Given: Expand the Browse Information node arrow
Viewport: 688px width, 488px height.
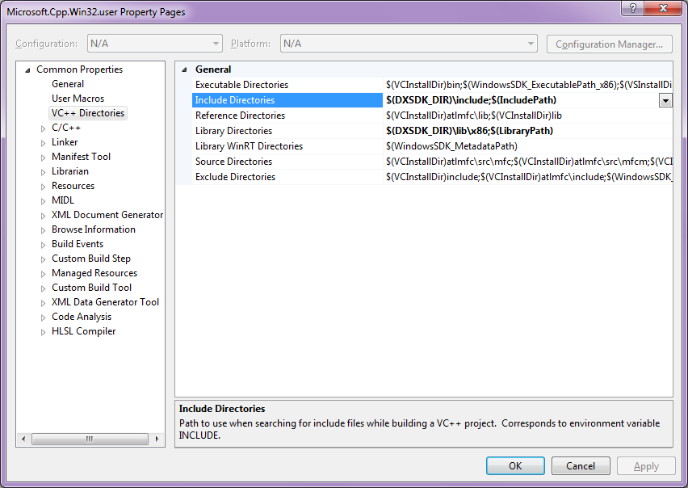Looking at the screenshot, I should (43, 229).
